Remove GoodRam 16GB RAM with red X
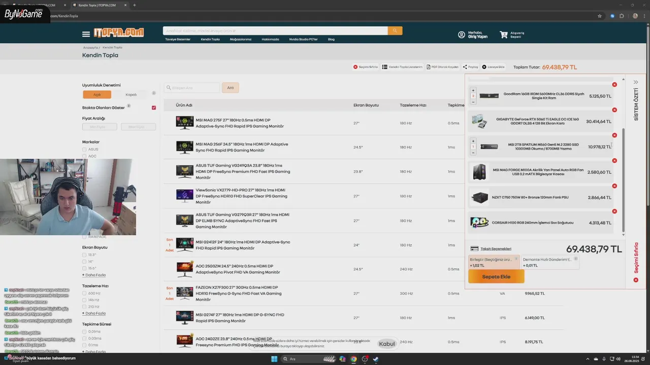 [x=614, y=85]
